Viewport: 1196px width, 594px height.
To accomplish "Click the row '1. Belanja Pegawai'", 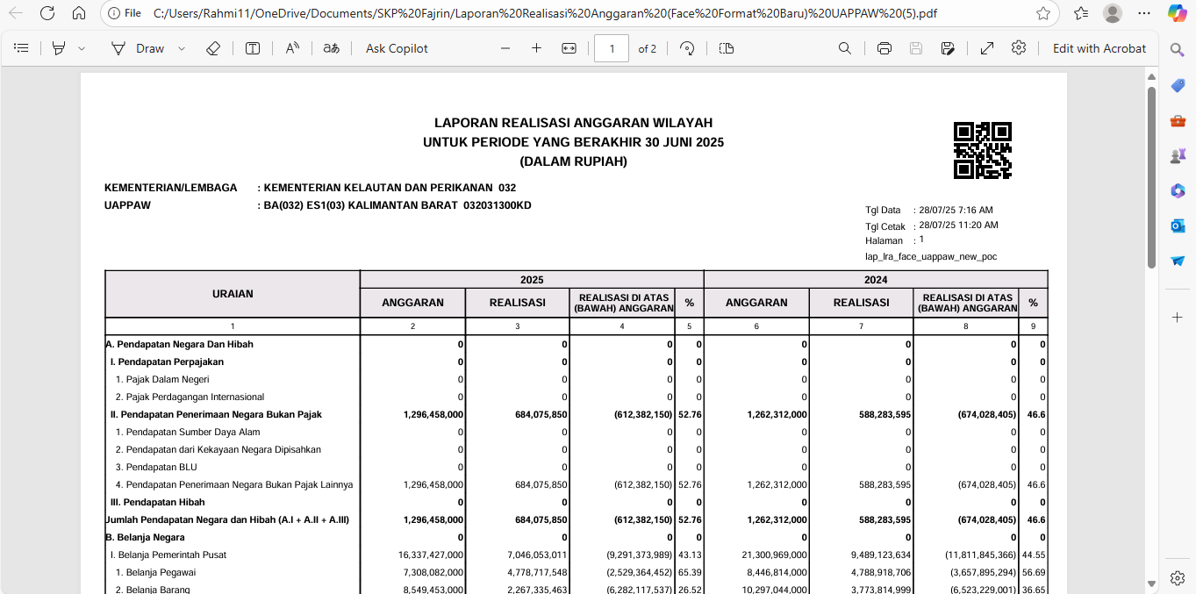I will click(x=576, y=572).
